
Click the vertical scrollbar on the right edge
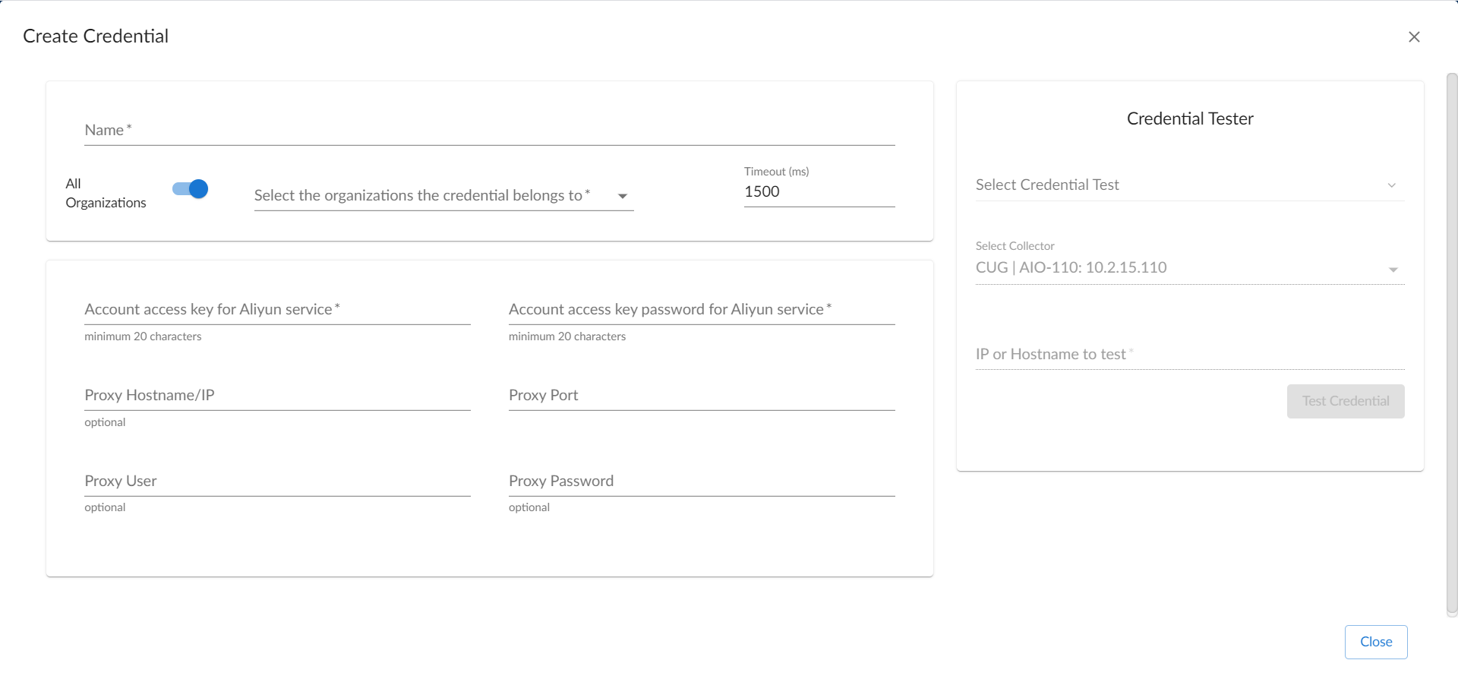pos(1451,342)
